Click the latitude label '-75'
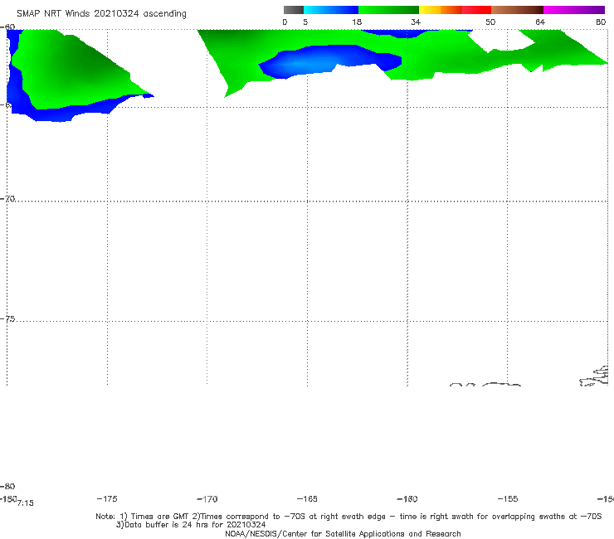 pos(7,319)
